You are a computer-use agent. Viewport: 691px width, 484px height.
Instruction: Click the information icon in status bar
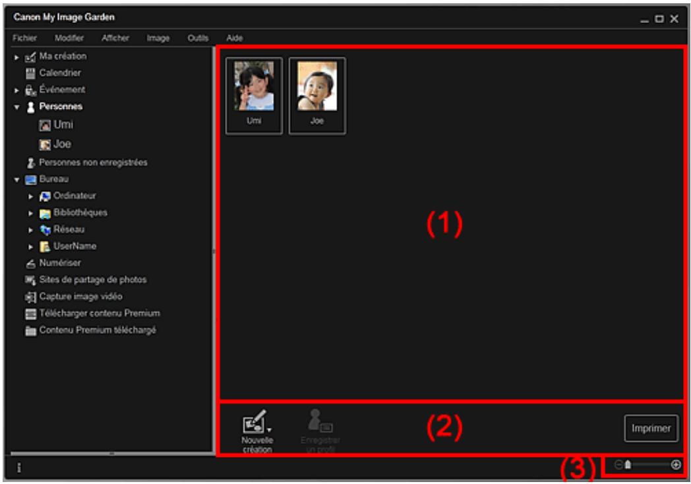point(19,468)
